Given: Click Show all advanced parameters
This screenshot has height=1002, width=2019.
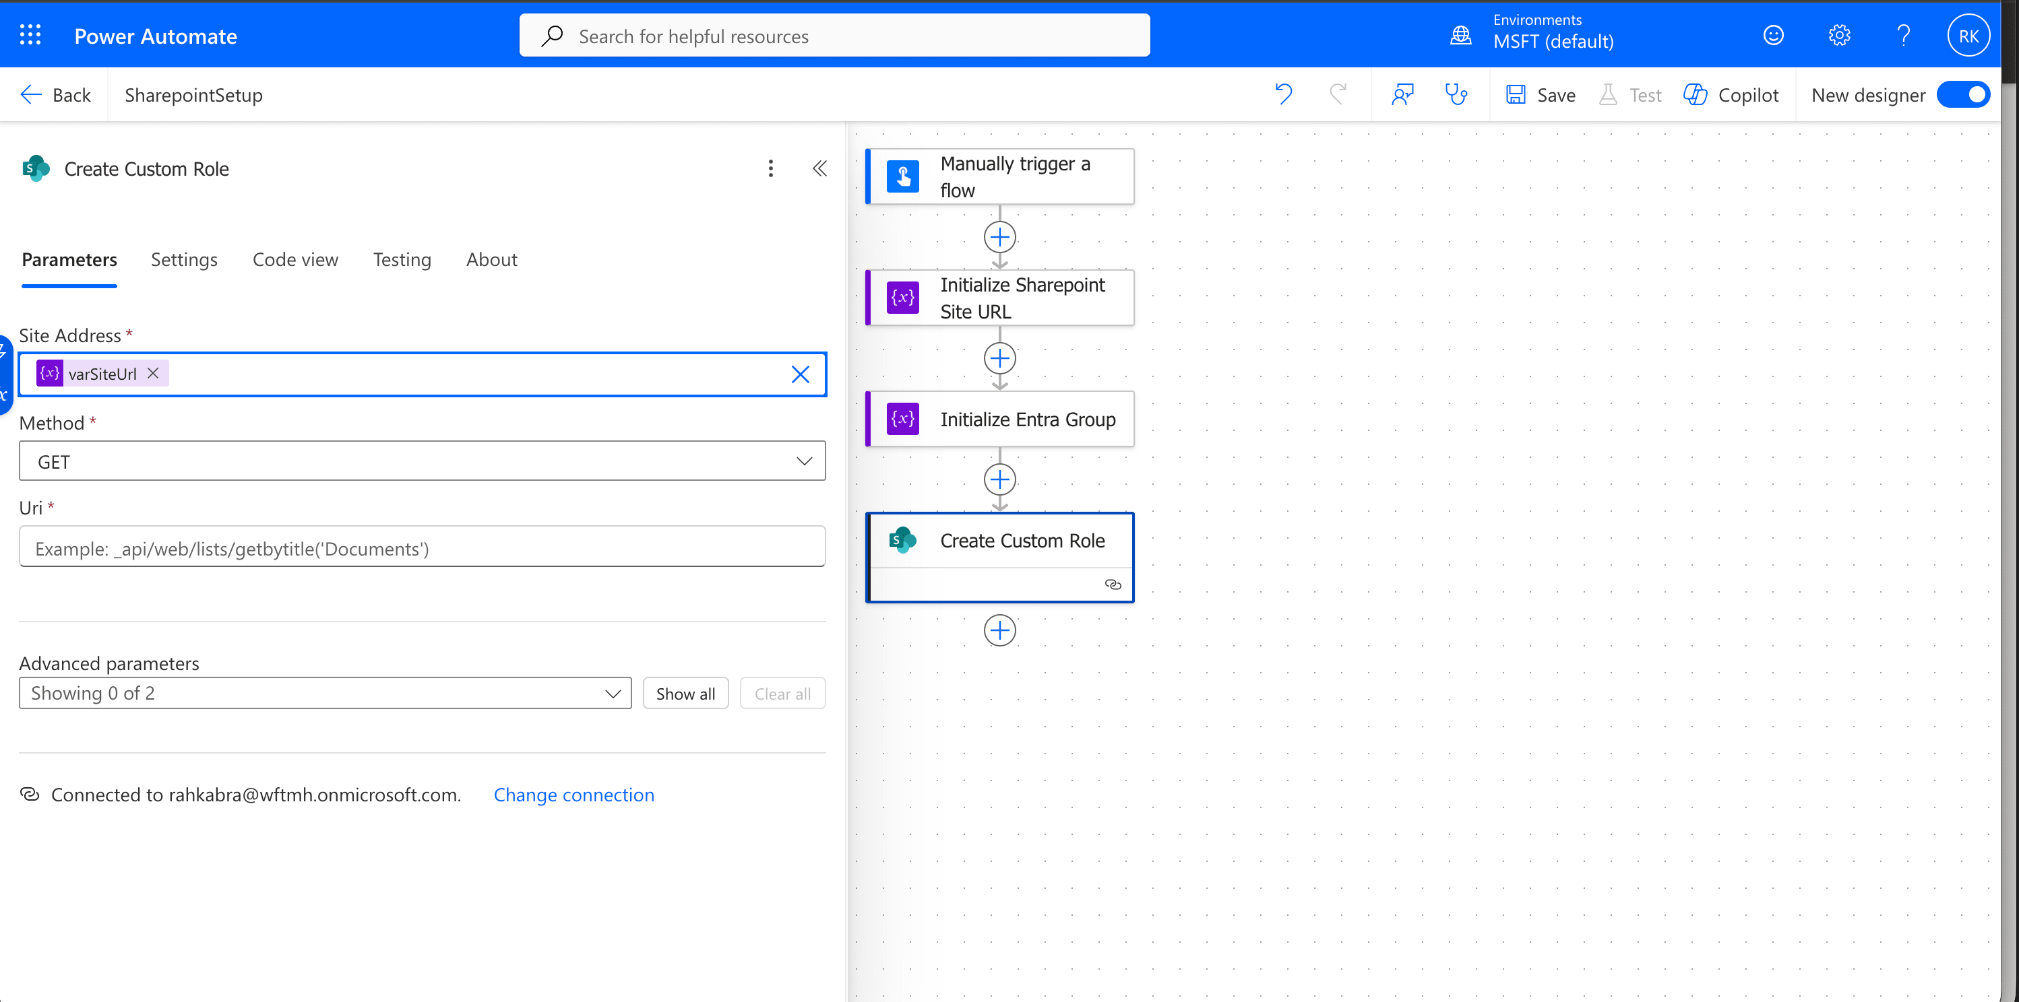Looking at the screenshot, I should coord(685,694).
